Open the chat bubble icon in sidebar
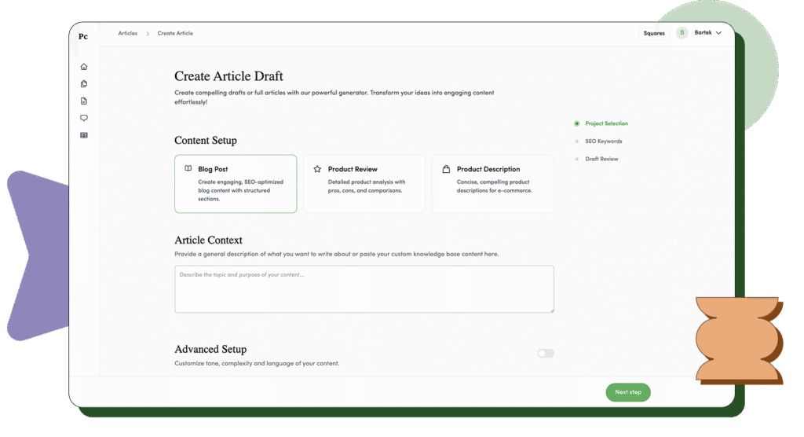 [84, 118]
